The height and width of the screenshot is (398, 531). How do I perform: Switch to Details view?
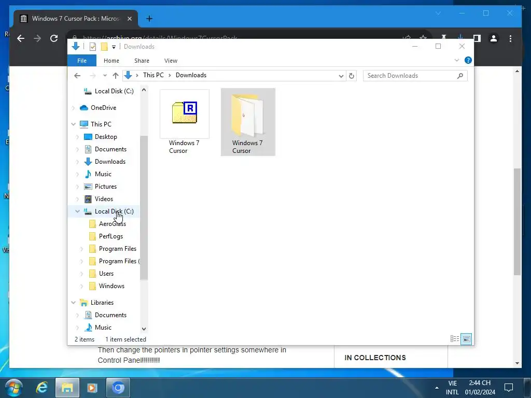coord(455,339)
